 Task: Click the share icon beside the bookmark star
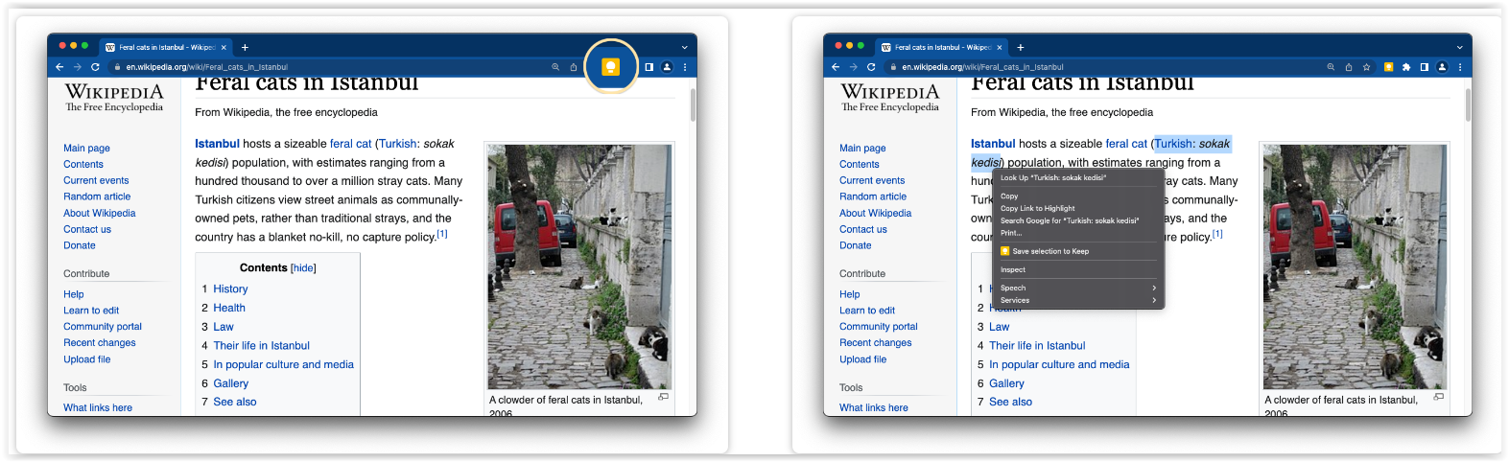(x=1349, y=67)
